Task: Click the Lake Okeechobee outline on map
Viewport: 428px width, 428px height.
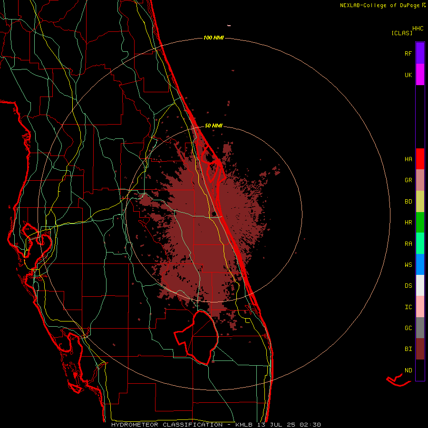Action: click(196, 338)
